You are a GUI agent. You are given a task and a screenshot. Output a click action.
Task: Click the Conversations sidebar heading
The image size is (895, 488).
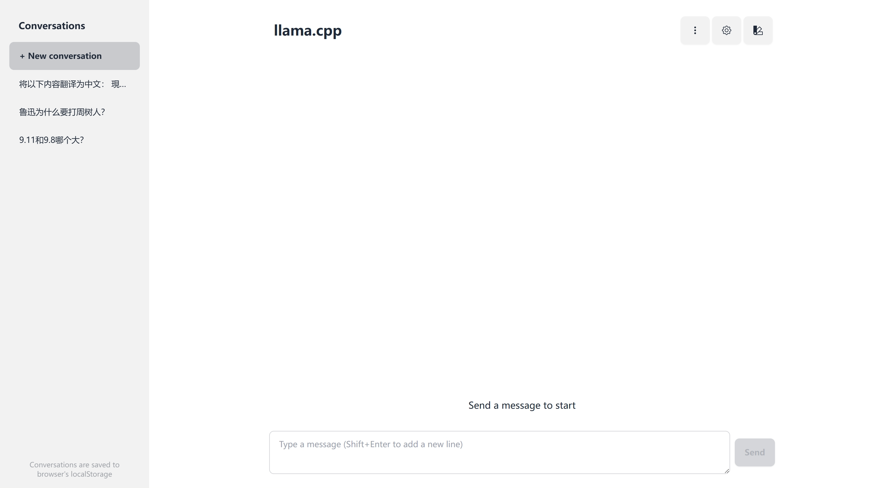coord(52,26)
